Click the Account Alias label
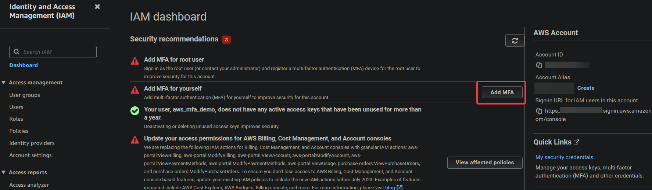The image size is (652, 190). [553, 77]
